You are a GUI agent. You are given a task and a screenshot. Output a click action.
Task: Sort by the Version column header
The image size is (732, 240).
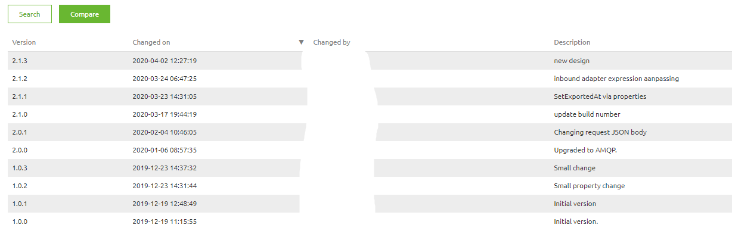coord(24,42)
